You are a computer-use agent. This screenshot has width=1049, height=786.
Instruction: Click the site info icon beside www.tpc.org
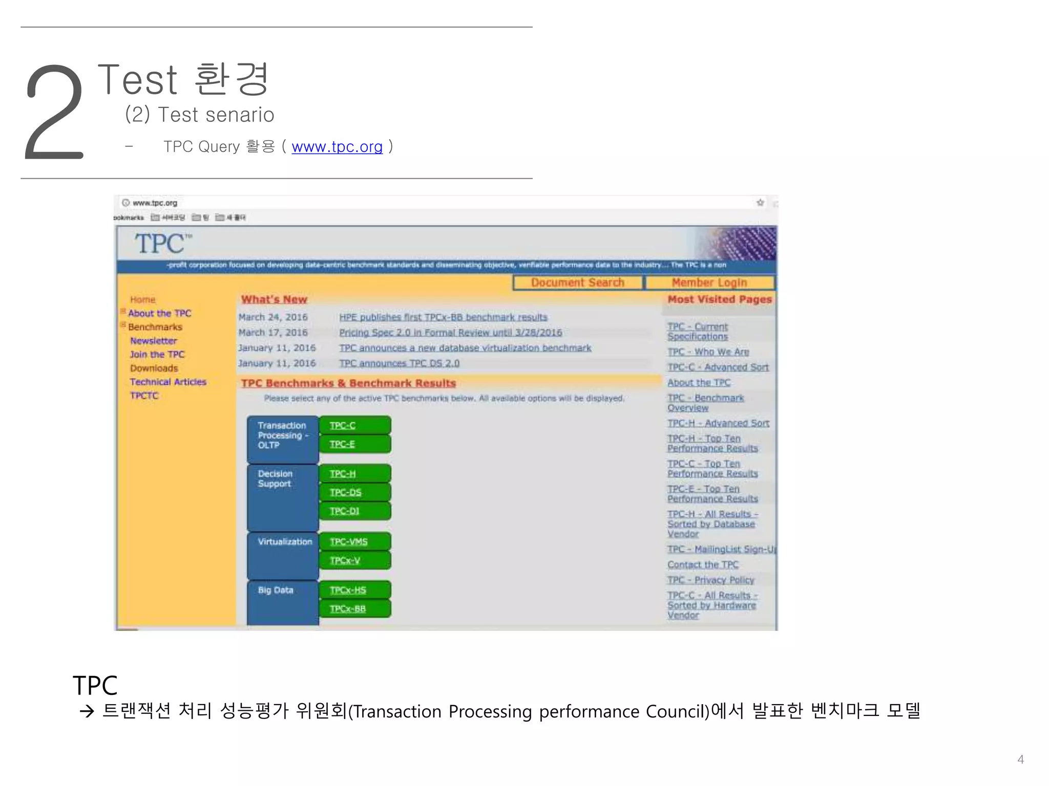126,203
